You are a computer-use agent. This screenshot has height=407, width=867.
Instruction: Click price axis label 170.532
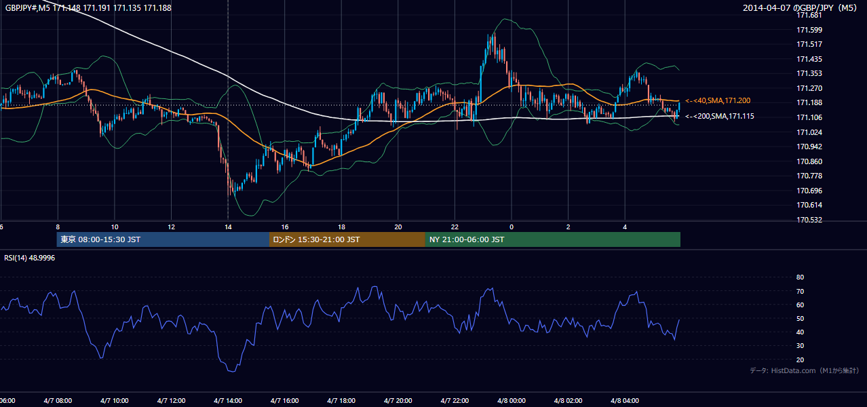click(x=810, y=220)
